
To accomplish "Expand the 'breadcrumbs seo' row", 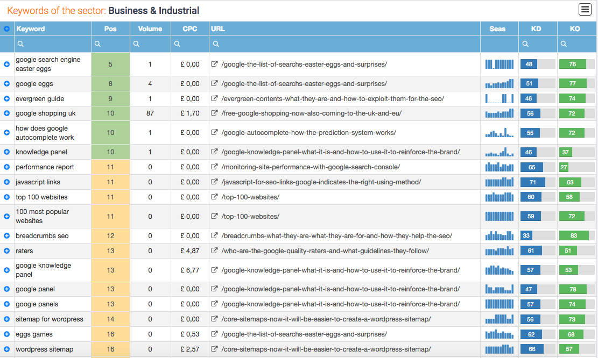I will point(7,236).
